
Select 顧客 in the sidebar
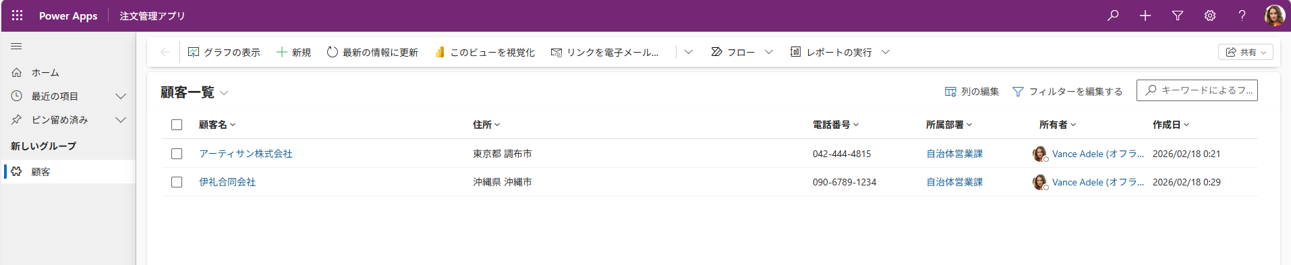click(x=69, y=172)
